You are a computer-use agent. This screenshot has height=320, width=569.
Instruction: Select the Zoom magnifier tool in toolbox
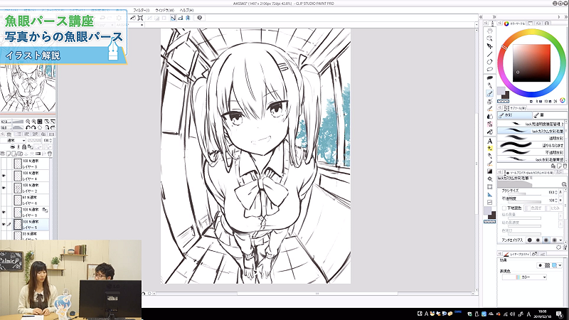tap(489, 38)
